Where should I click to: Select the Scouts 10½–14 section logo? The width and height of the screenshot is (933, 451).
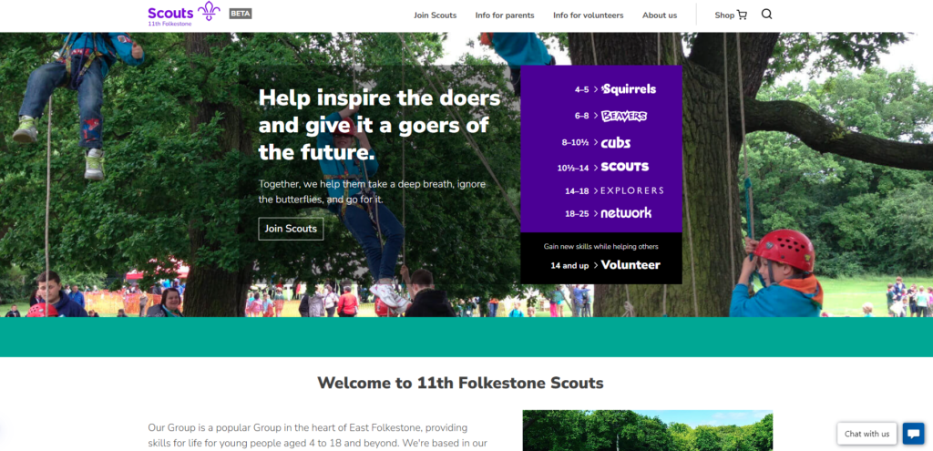(625, 168)
